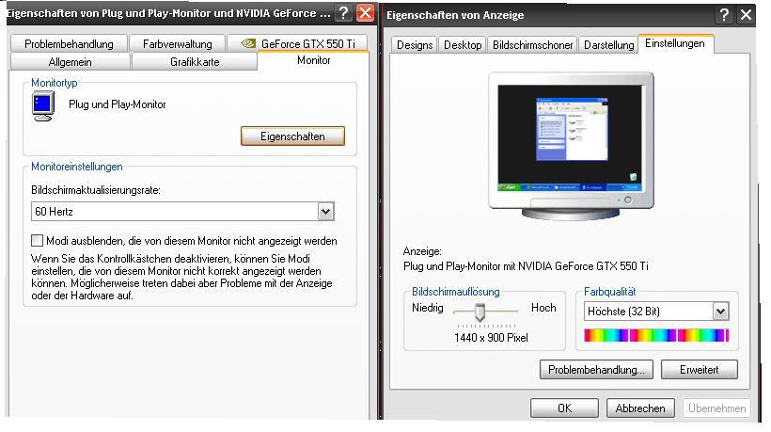Switch to the Problembehandlung tab
Viewport: 771px width, 432px height.
pyautogui.click(x=69, y=44)
